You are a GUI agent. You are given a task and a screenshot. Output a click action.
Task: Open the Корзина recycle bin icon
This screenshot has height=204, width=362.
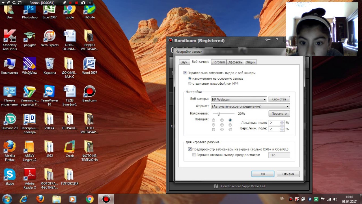pos(49,66)
